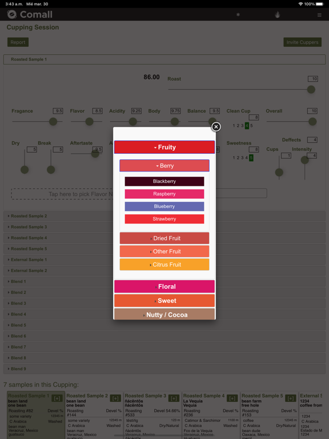Click plus icon on Roasted Sample 1 card
The image size is (329, 439).
[x=57, y=398]
